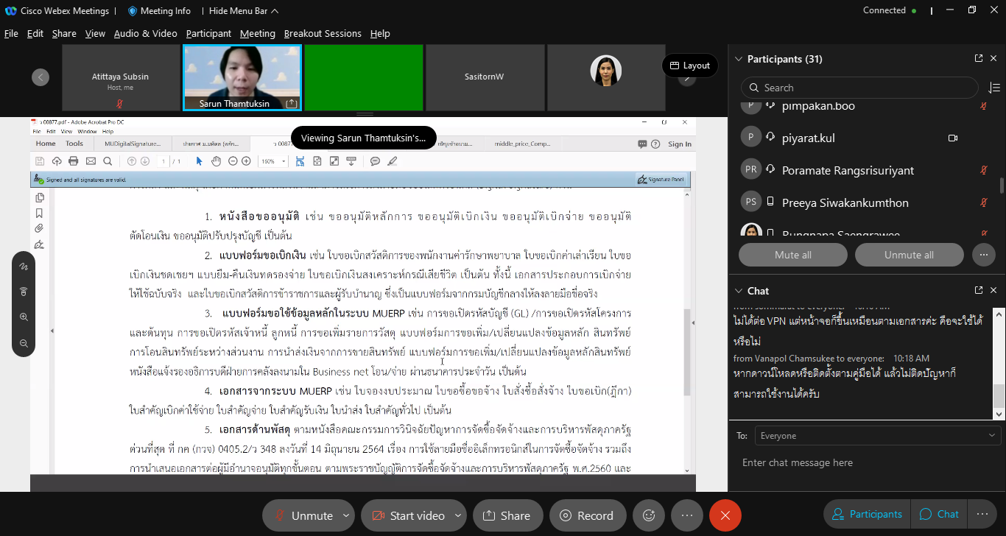Start your video
Viewport: 1006px width, 536px height.
408,515
